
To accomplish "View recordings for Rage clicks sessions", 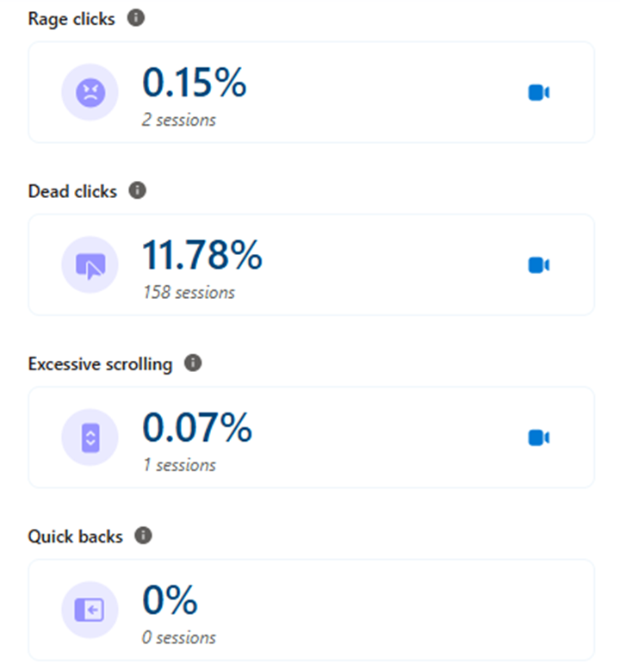I will click(539, 93).
